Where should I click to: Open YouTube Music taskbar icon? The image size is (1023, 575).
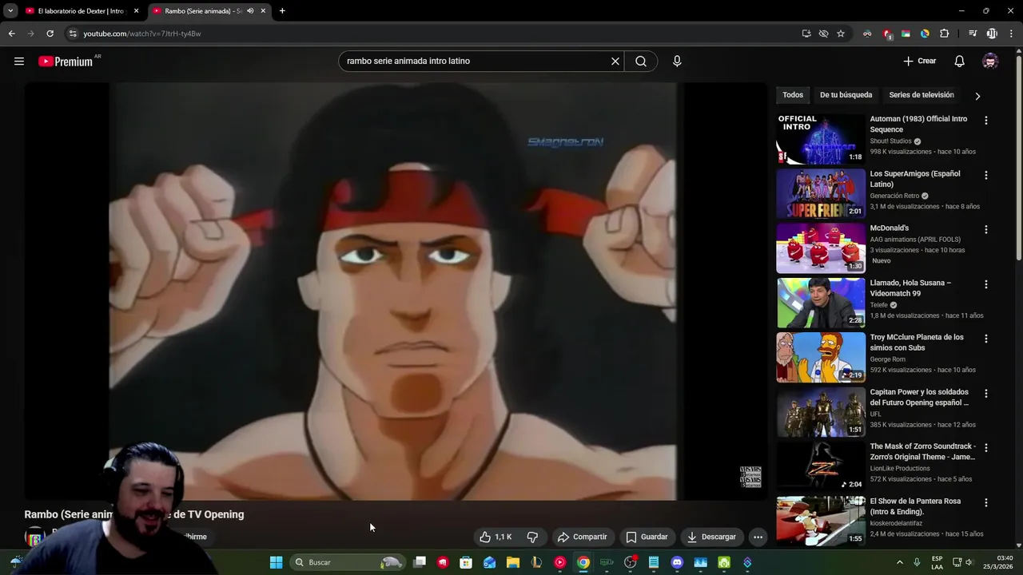559,562
